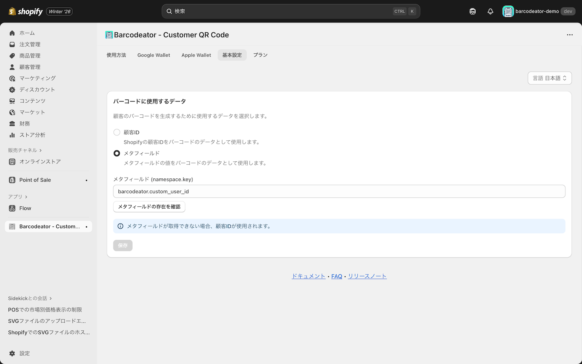Select the 注文管理 orders icon
The width and height of the screenshot is (582, 364).
click(x=12, y=44)
